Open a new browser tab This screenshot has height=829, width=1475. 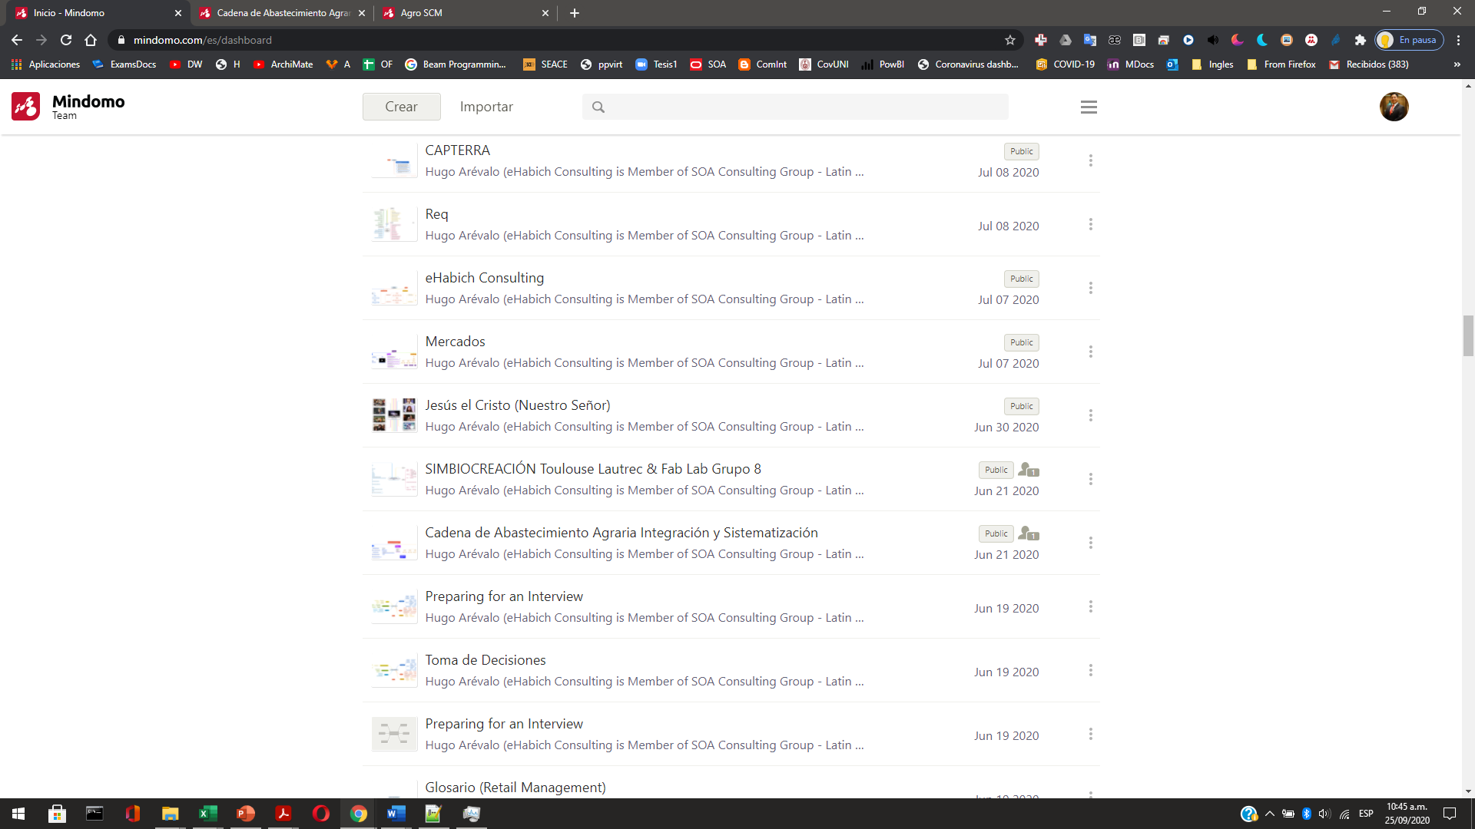pos(574,13)
